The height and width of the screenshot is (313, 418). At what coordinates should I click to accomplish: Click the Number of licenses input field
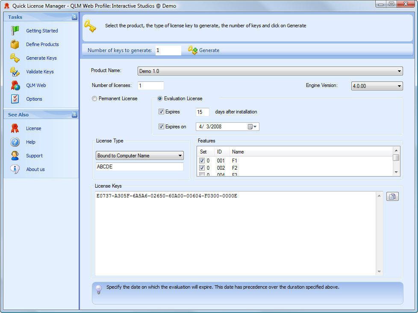(150, 86)
